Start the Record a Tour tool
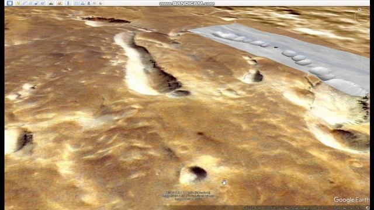The width and height of the screenshot is (374, 210). (x=43, y=3)
